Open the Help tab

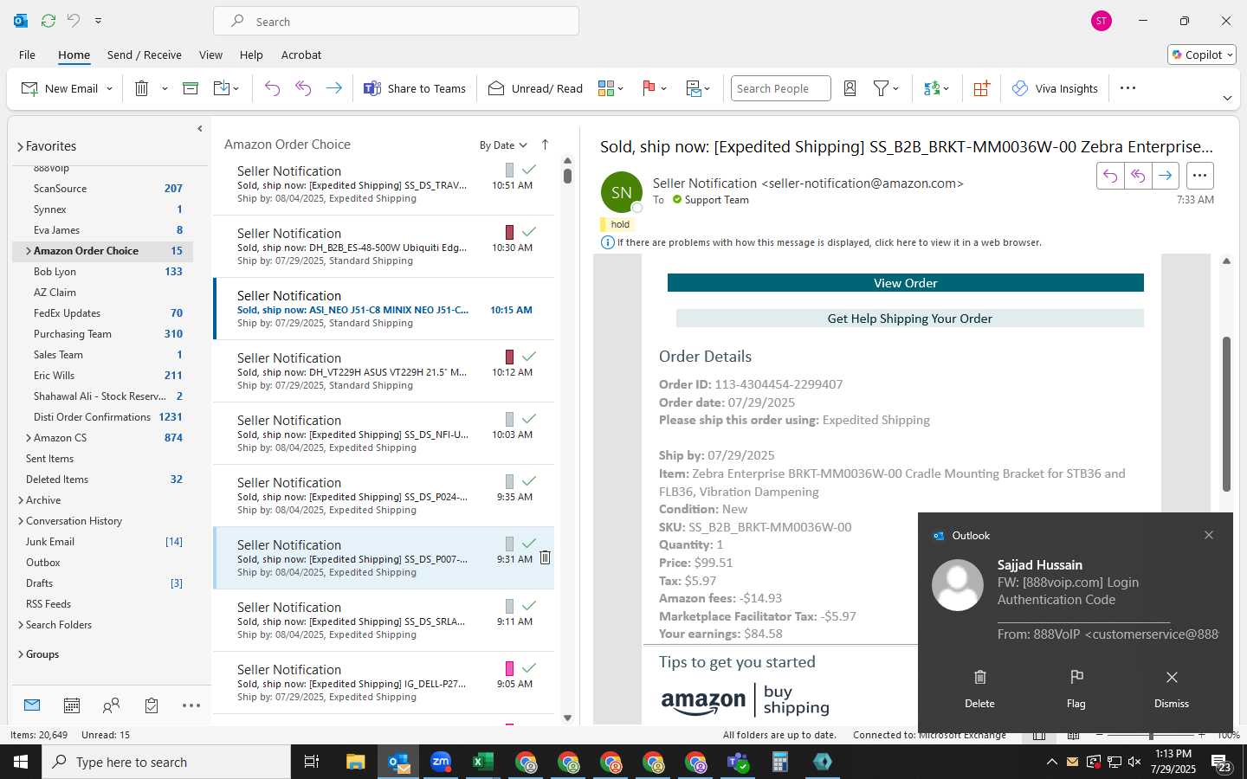click(x=251, y=55)
